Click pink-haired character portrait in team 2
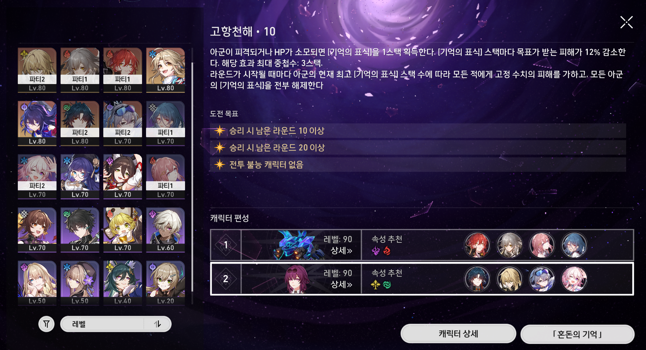This screenshot has height=350, width=646. pyautogui.click(x=574, y=279)
